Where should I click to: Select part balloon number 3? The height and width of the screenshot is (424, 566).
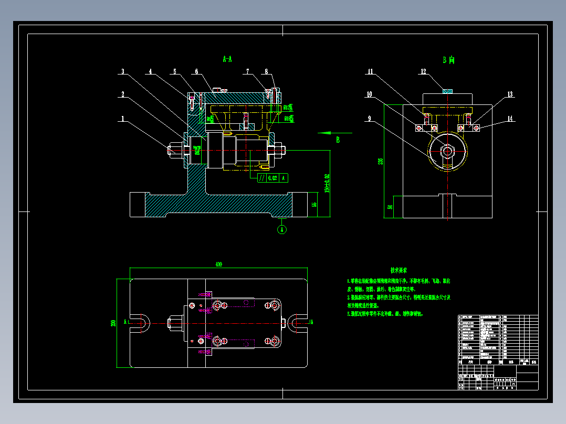(123, 71)
